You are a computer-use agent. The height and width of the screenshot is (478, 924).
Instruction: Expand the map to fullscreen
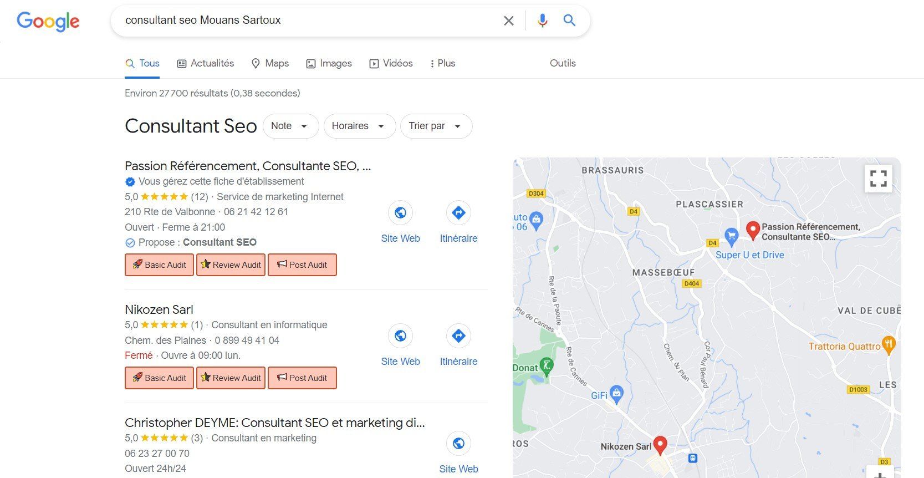point(878,178)
